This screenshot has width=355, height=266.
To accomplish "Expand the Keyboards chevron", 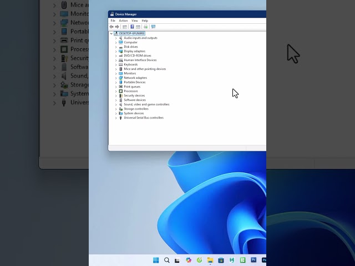I will click(116, 64).
